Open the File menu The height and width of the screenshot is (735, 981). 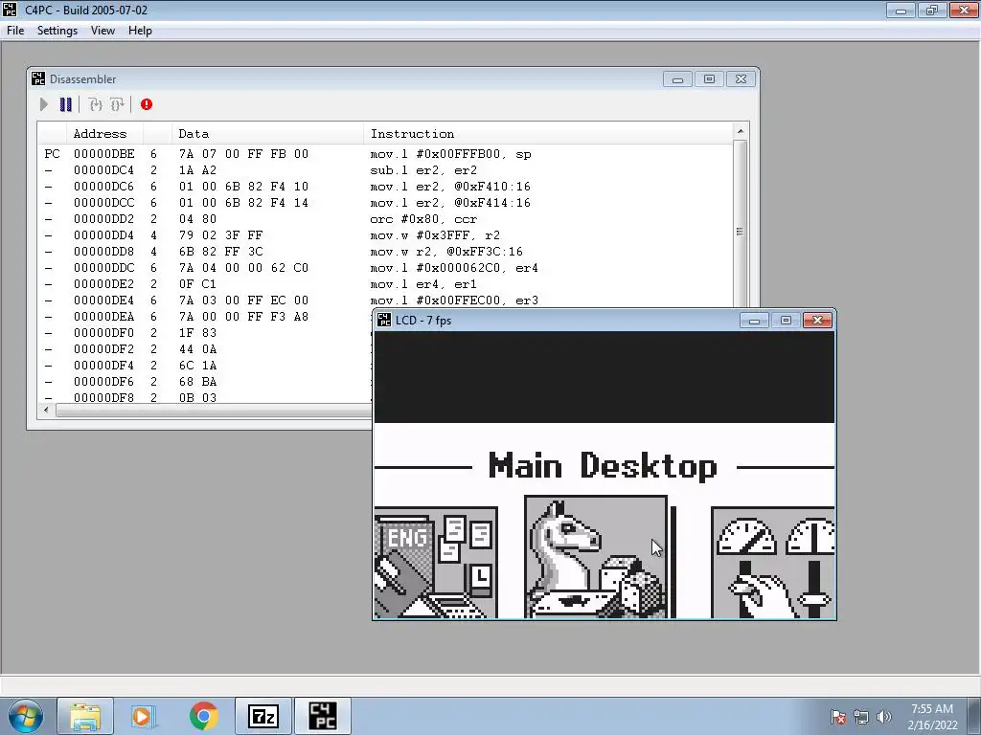pyautogui.click(x=15, y=31)
